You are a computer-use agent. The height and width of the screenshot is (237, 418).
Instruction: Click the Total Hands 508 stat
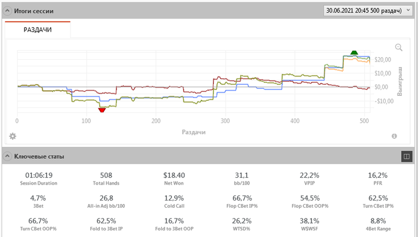(106, 178)
